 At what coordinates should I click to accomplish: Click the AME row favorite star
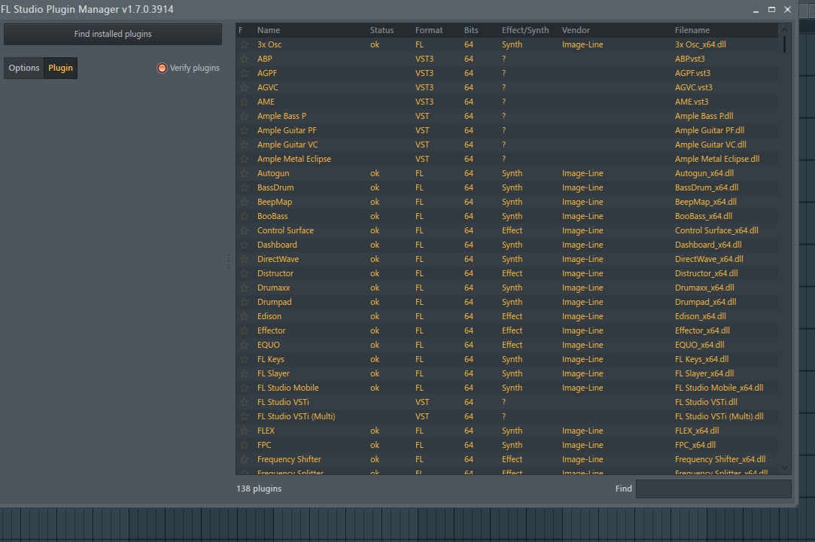(244, 102)
